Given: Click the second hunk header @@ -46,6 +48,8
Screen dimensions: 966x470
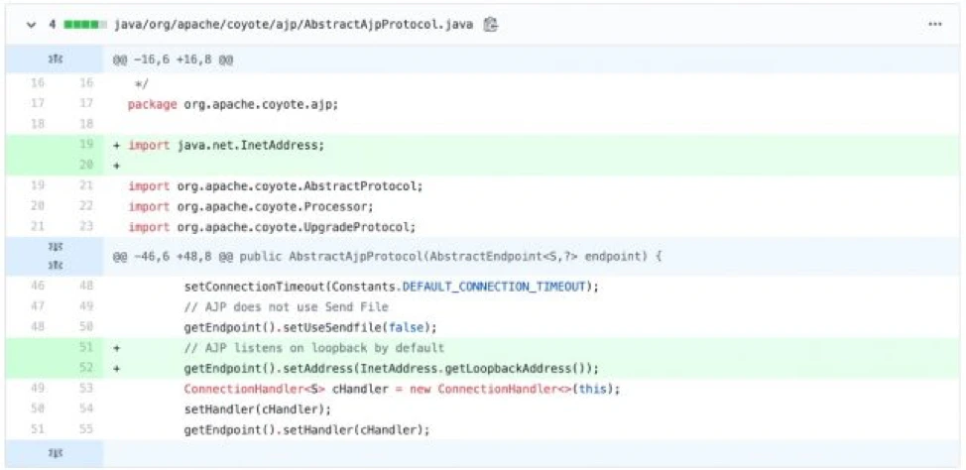Looking at the screenshot, I should pyautogui.click(x=387, y=257).
